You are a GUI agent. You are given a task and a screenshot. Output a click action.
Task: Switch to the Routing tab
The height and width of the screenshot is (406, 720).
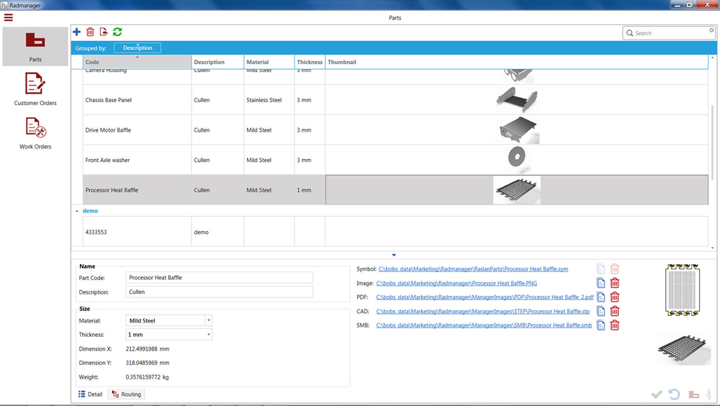pos(127,394)
